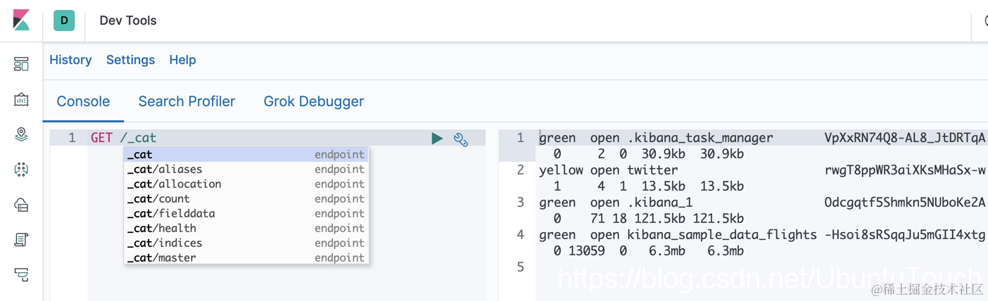Select the _cat/indices suggestion
The height and width of the screenshot is (301, 988).
(x=246, y=243)
